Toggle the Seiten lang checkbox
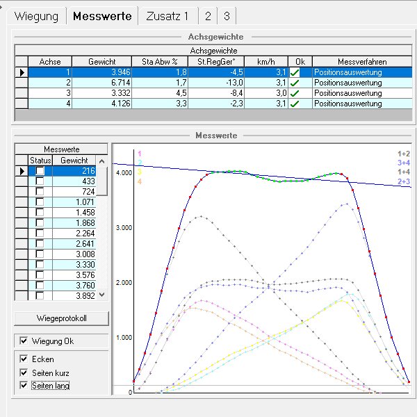This screenshot has height=417, width=417. pyautogui.click(x=25, y=384)
